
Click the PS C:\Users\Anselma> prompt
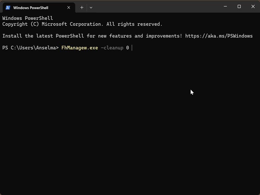pos(30,48)
